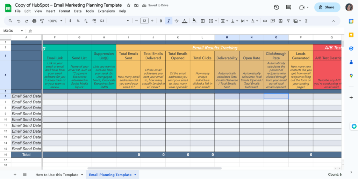The image size is (358, 179).
Task: Open the Insert menu
Action: pyautogui.click(x=50, y=11)
